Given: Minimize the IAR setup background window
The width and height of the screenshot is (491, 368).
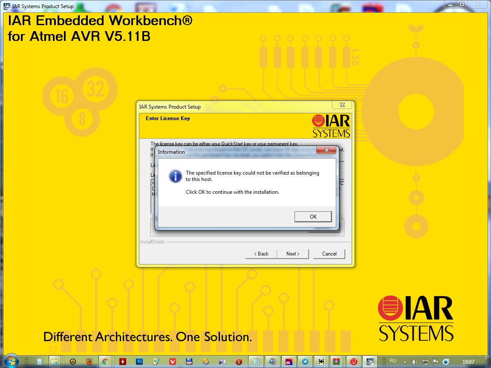Looking at the screenshot, I should pos(450,4).
